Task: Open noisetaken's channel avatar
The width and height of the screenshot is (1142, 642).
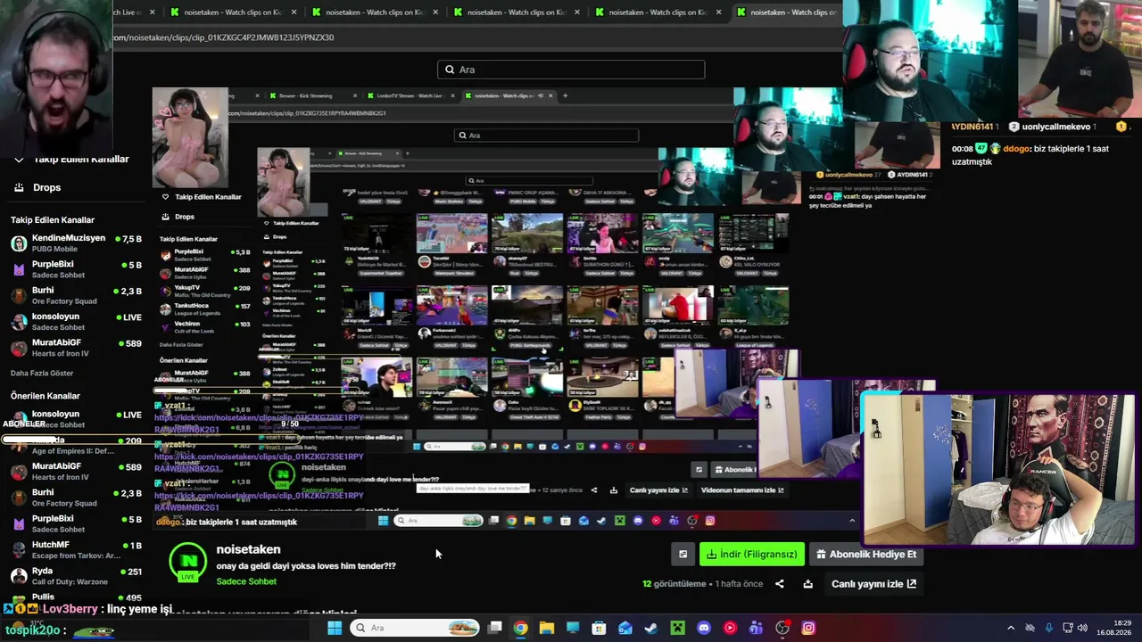Action: pos(187,562)
